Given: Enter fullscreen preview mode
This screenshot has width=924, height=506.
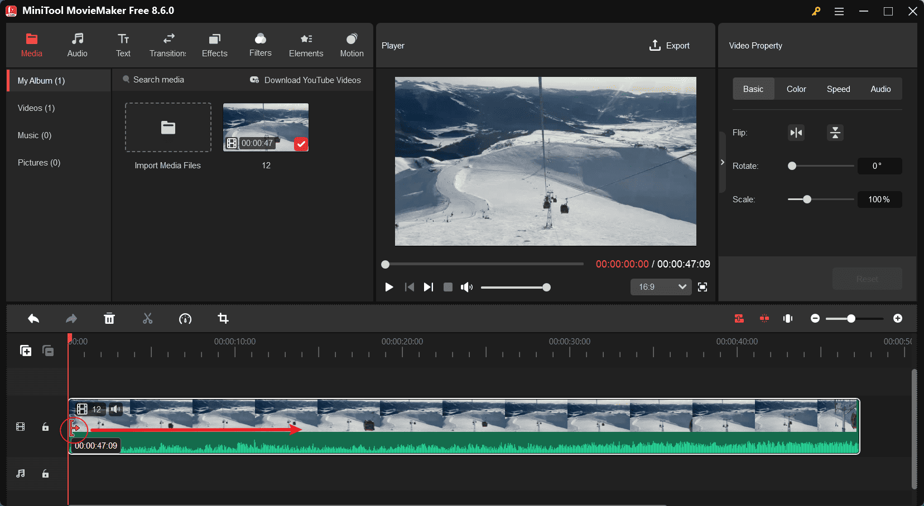Looking at the screenshot, I should pyautogui.click(x=702, y=287).
